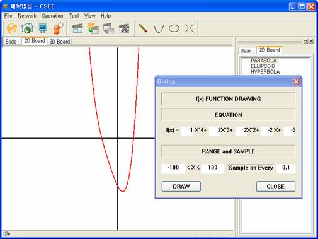Switch to the 3D Board tab
This screenshot has height=239, width=318.
(x=60, y=42)
